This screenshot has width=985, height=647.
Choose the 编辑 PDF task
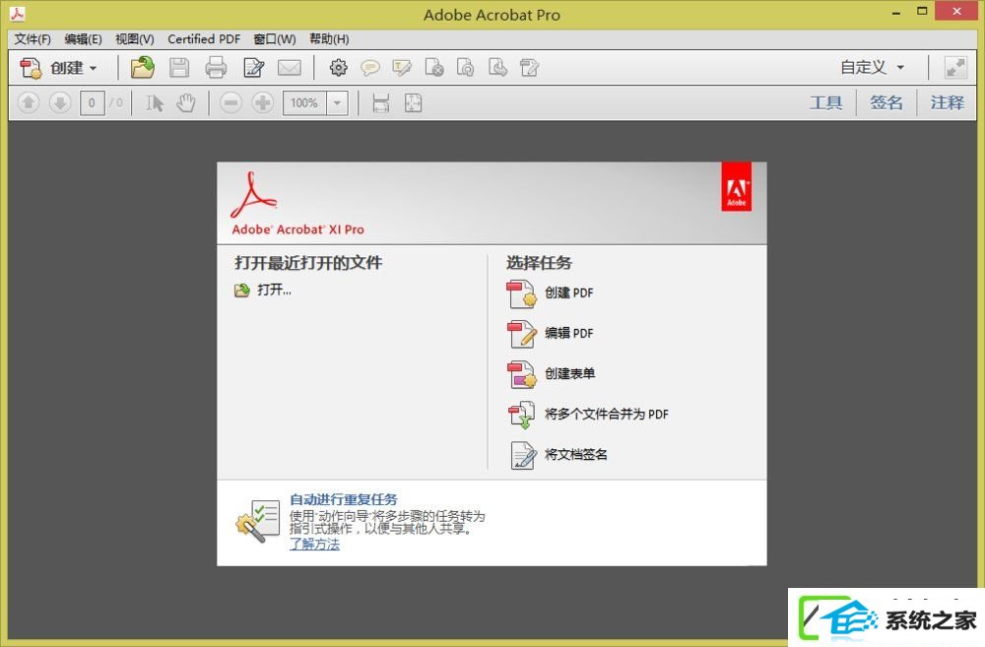(x=551, y=333)
